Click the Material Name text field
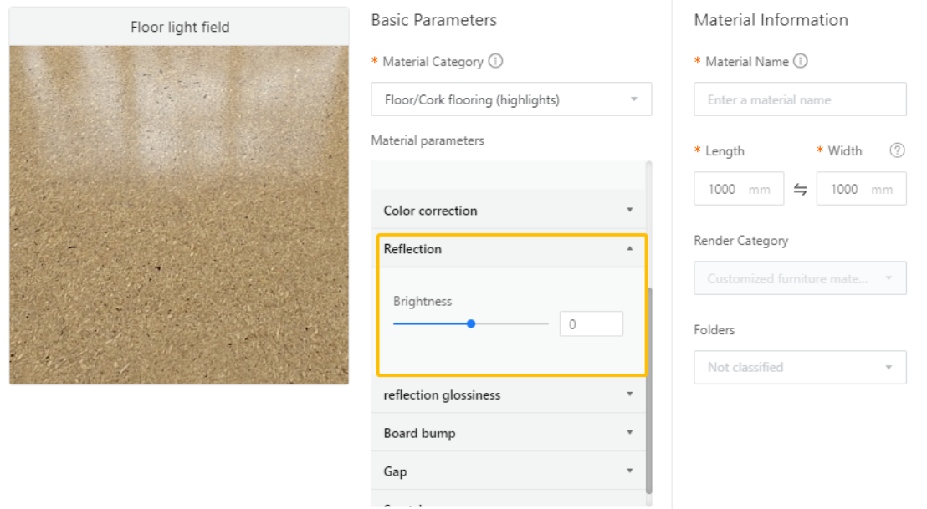The image size is (927, 509). (x=800, y=99)
